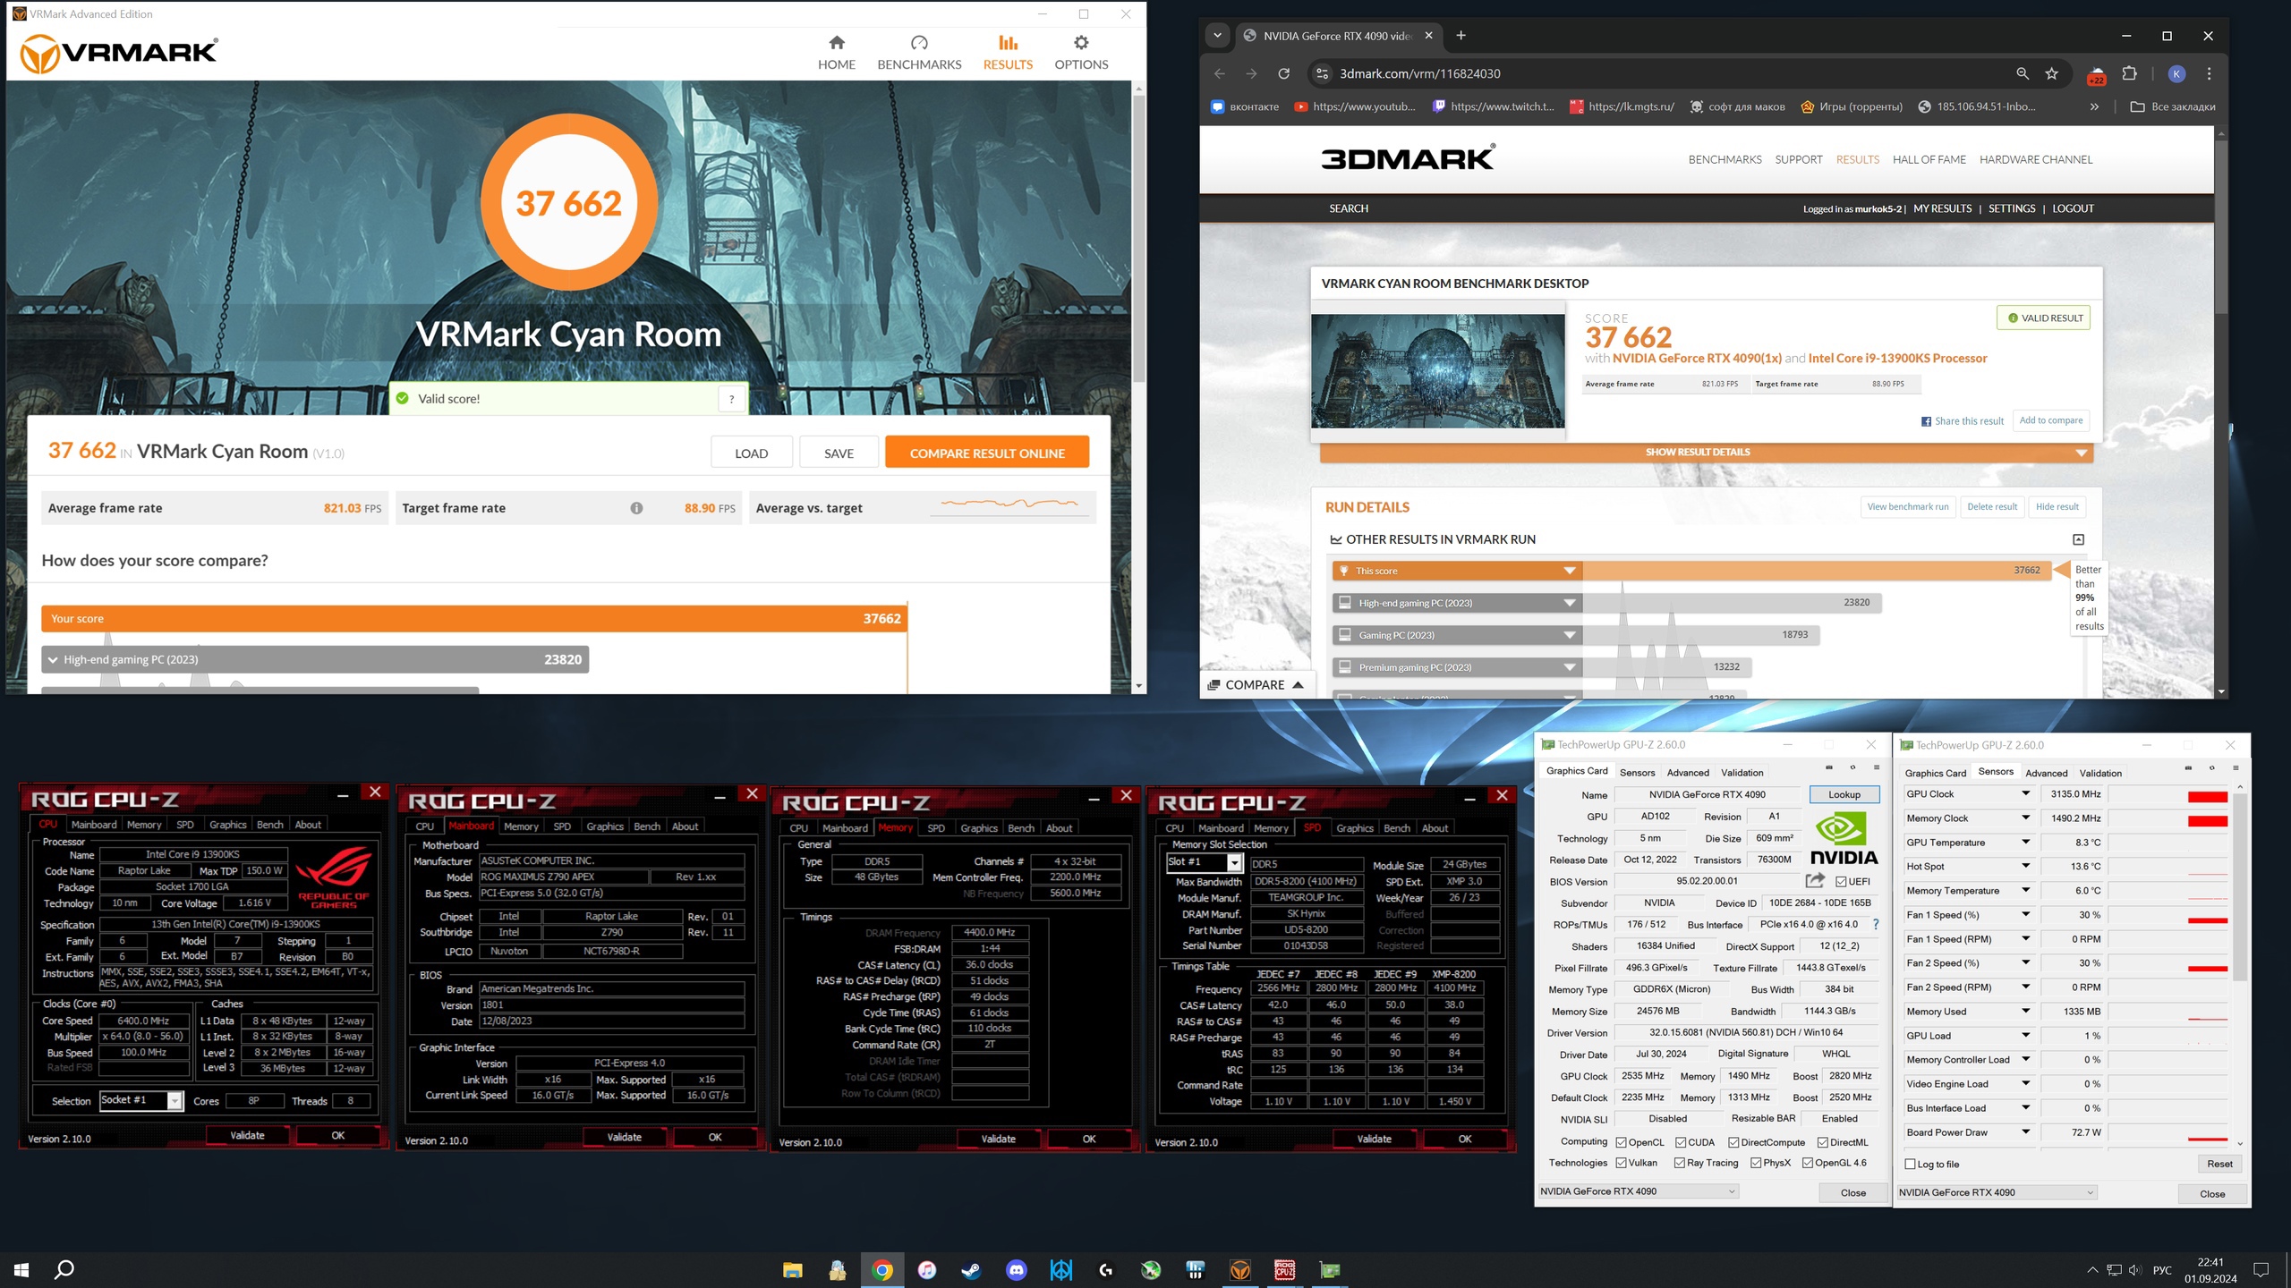Toggle the Vulkan checkbox in GPU-Z
2291x1288 pixels.
[x=1621, y=1163]
